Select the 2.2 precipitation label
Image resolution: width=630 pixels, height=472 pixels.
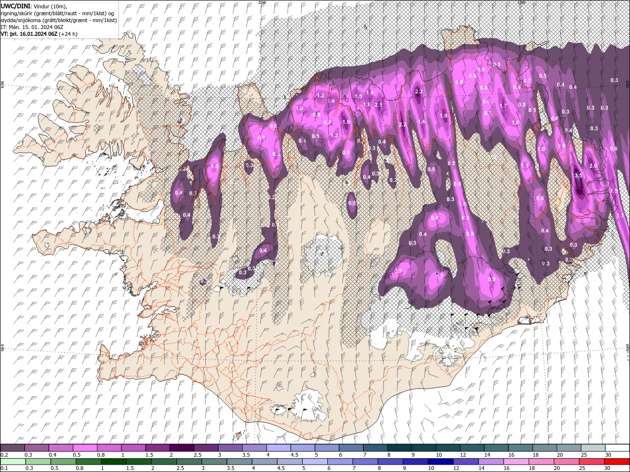403,124
